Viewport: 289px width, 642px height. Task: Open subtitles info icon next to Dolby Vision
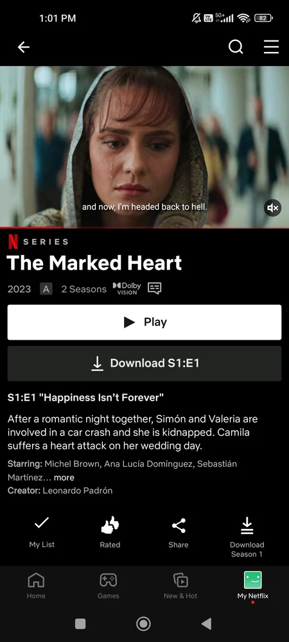click(x=154, y=288)
